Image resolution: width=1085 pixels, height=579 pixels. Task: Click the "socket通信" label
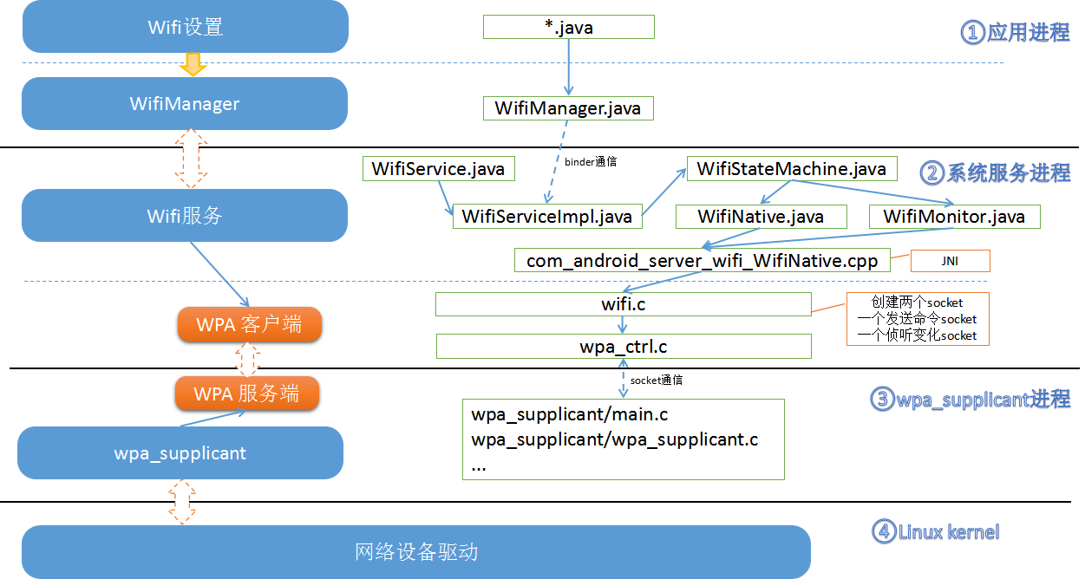click(x=657, y=380)
